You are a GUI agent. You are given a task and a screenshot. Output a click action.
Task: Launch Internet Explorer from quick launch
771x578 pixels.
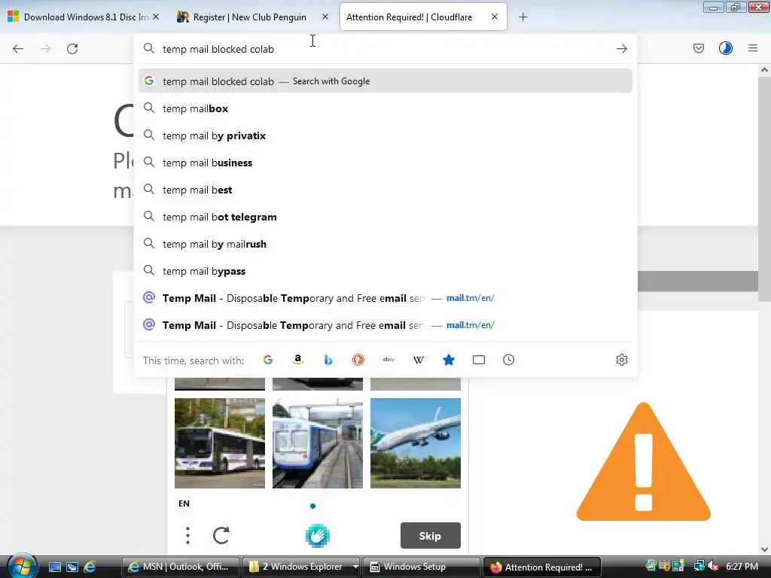coord(90,567)
